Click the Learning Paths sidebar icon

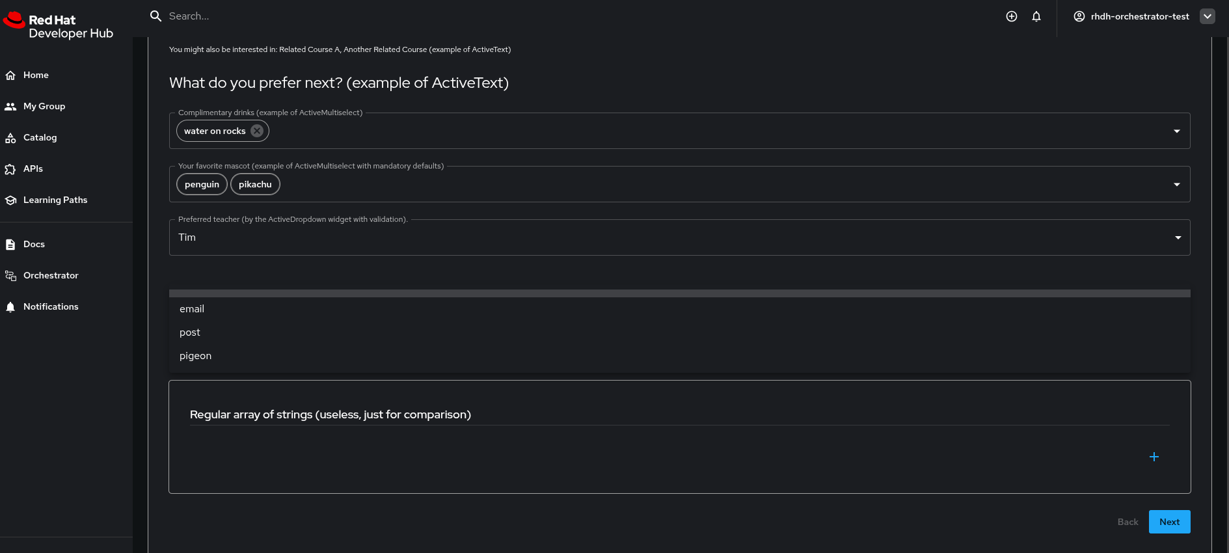(10, 200)
